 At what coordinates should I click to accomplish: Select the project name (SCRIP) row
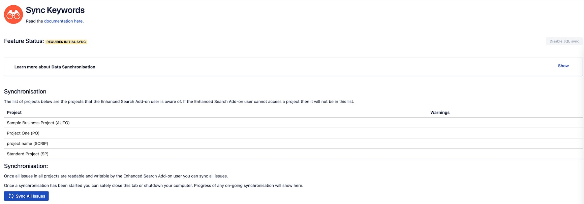[293, 144]
